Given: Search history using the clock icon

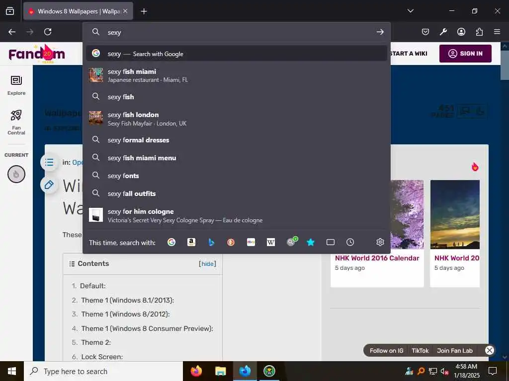Looking at the screenshot, I should pos(350,242).
